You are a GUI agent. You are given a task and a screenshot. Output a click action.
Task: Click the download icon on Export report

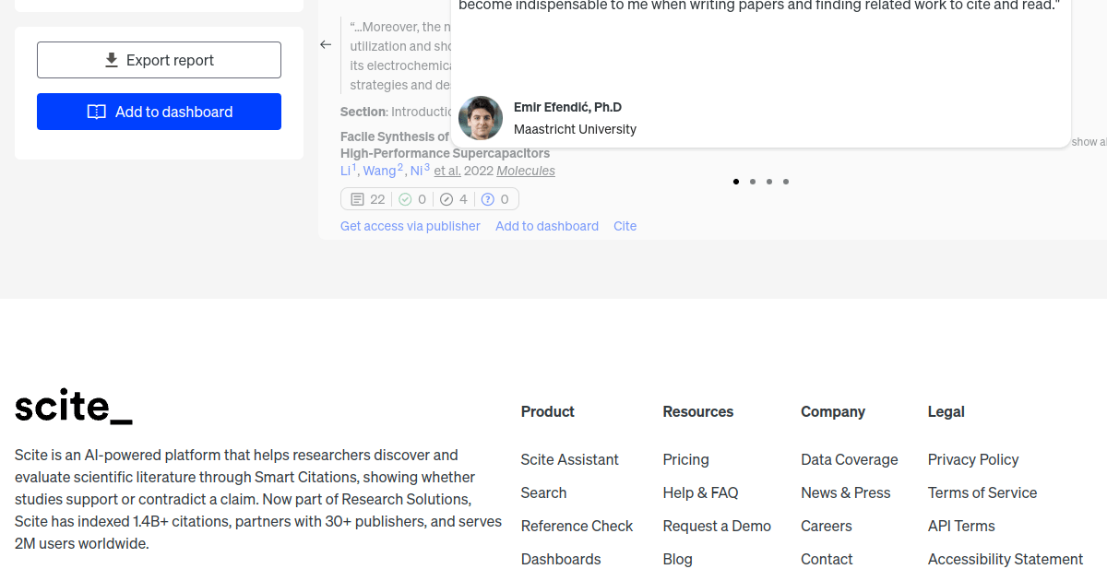[x=112, y=60]
